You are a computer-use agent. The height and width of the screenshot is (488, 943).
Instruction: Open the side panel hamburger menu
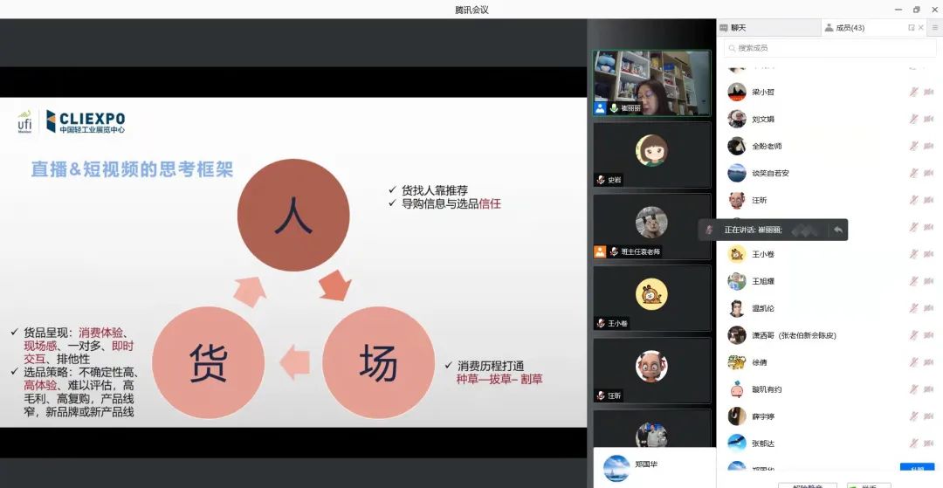tap(935, 28)
